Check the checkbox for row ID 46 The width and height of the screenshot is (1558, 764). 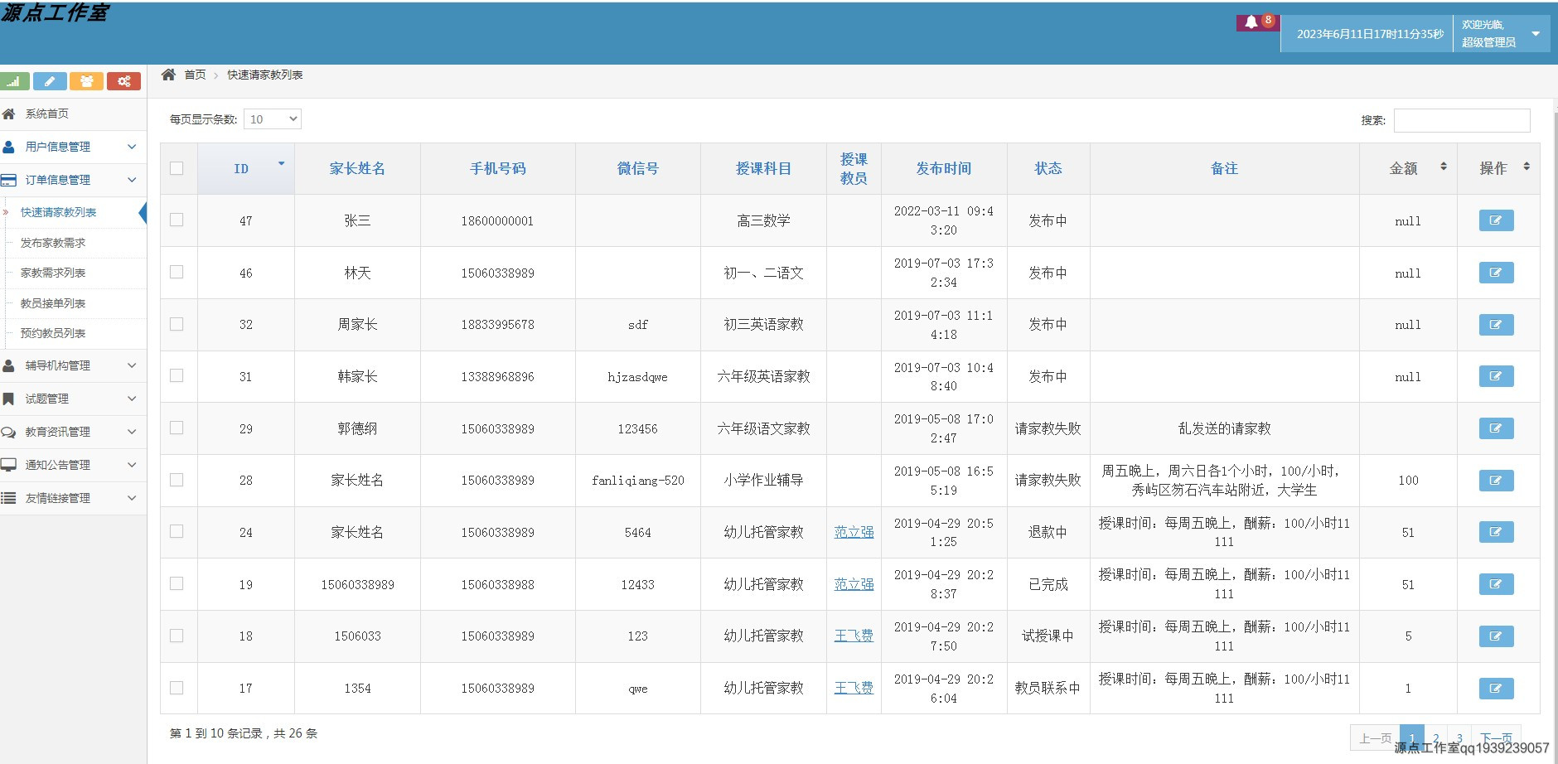click(x=177, y=273)
